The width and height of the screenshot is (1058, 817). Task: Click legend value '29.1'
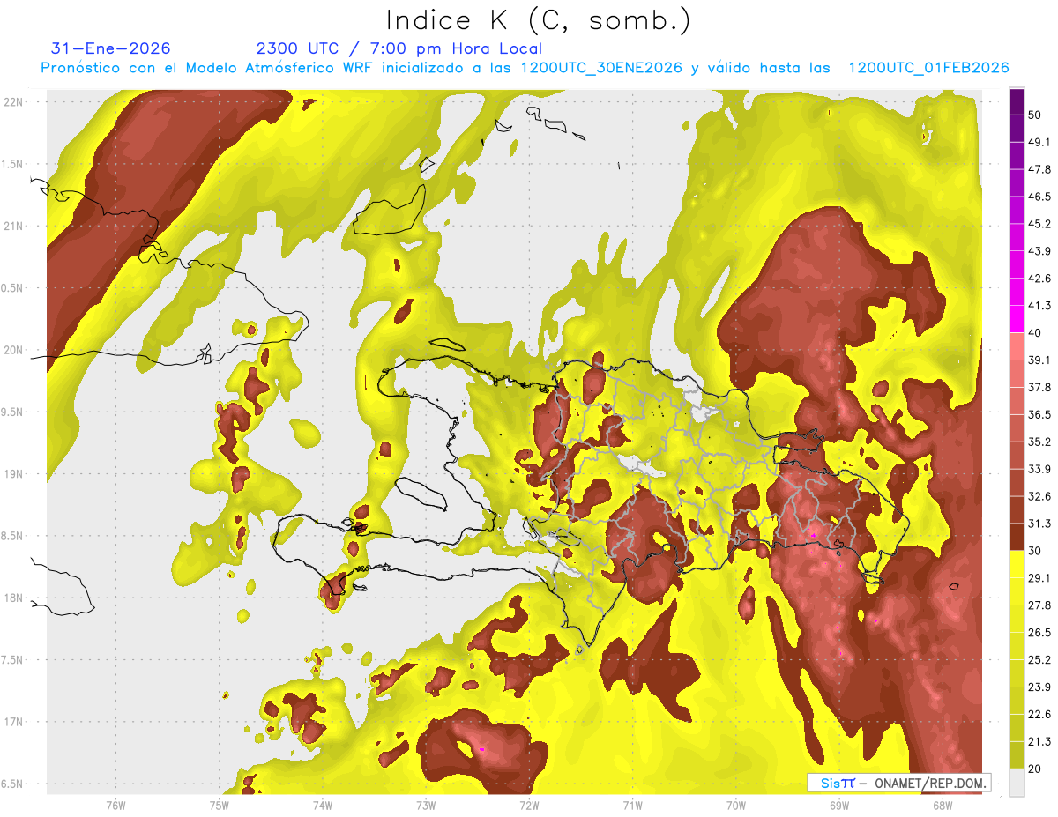(x=1039, y=578)
